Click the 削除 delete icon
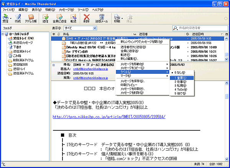 86,18
